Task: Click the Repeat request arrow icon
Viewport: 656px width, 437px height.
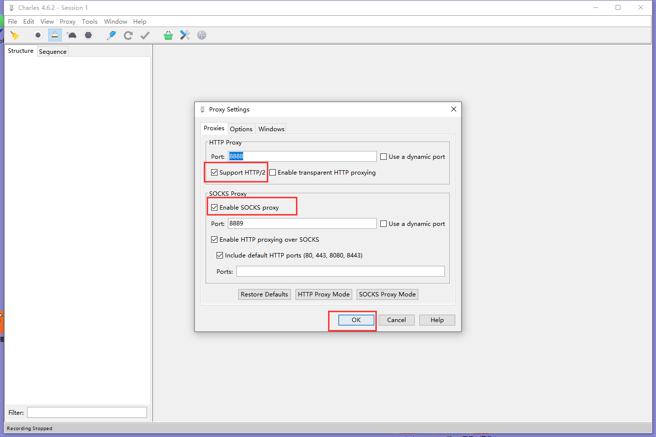Action: (x=128, y=35)
